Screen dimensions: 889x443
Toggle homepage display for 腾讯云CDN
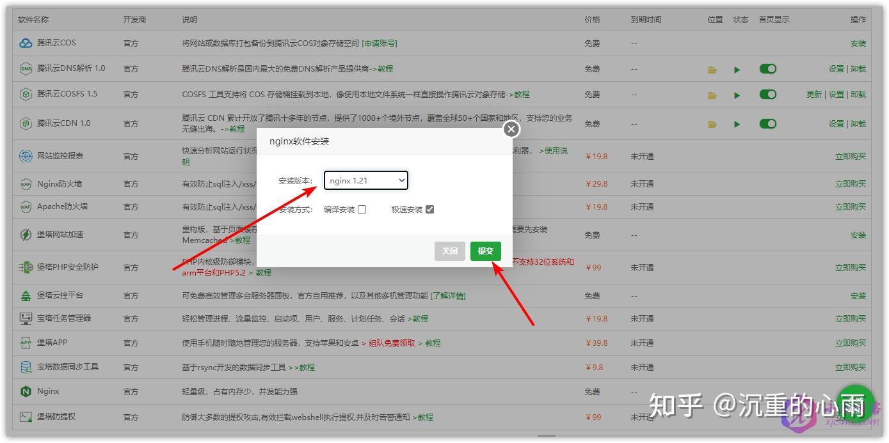[x=768, y=123]
